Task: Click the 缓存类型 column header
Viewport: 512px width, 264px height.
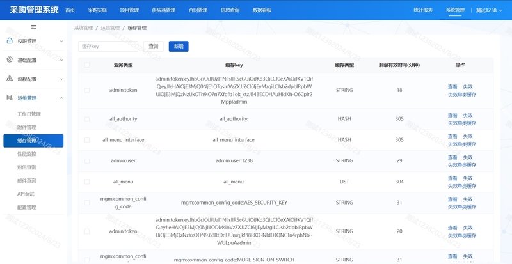Action: [x=344, y=65]
